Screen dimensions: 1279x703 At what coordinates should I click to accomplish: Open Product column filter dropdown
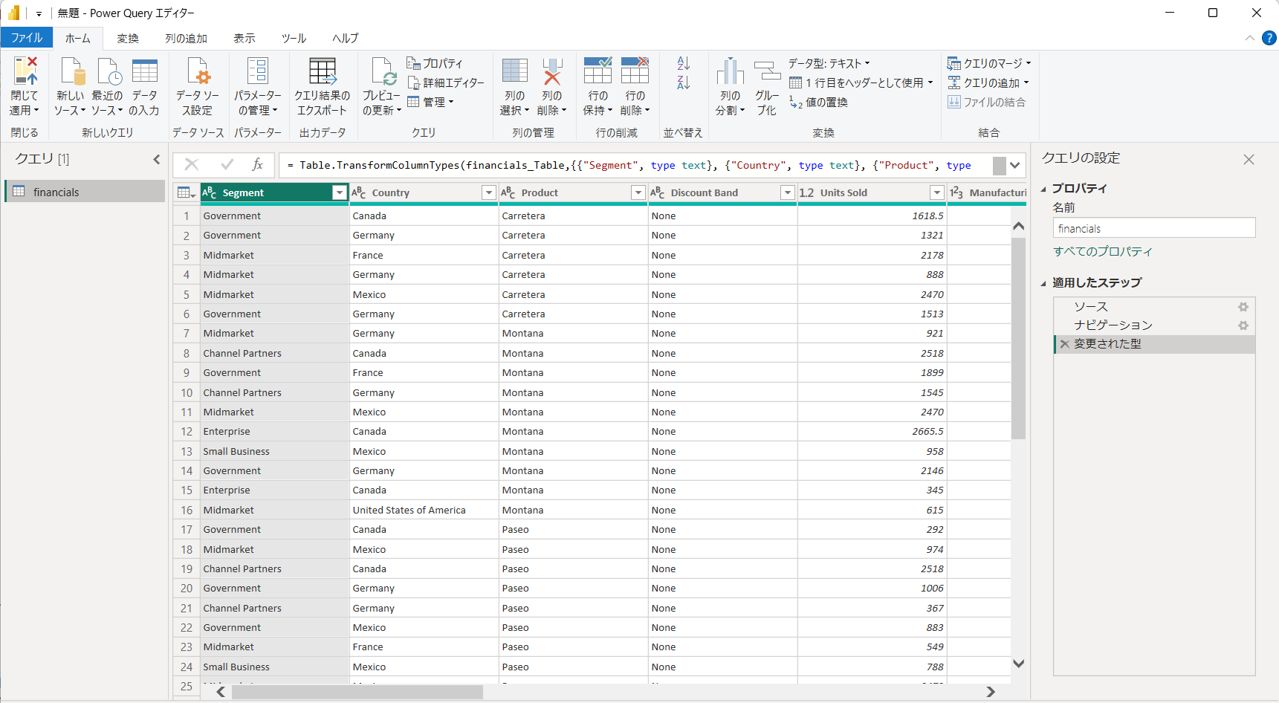(x=638, y=193)
